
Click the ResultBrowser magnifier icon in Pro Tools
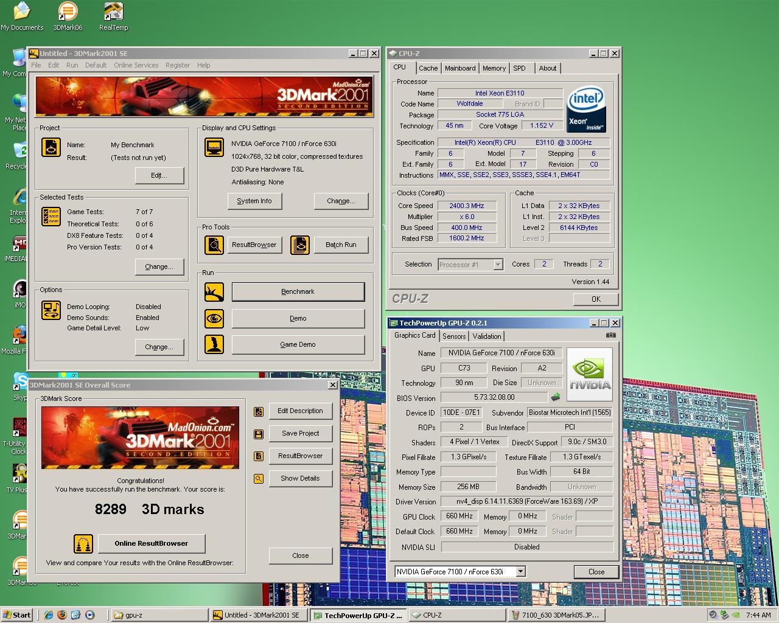[x=214, y=245]
